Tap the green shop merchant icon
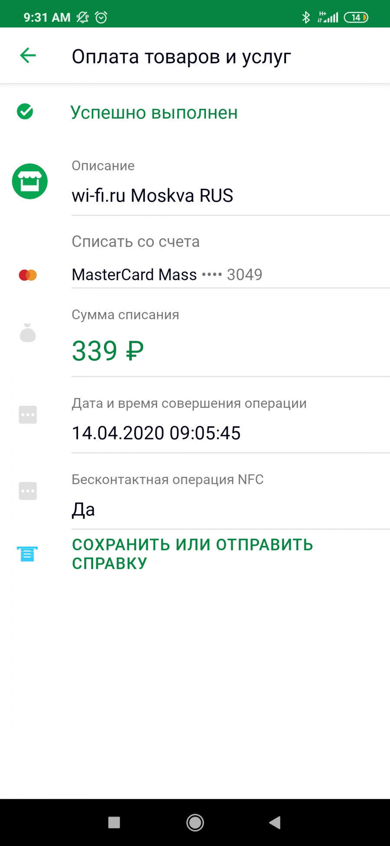390x846 pixels. 29,181
